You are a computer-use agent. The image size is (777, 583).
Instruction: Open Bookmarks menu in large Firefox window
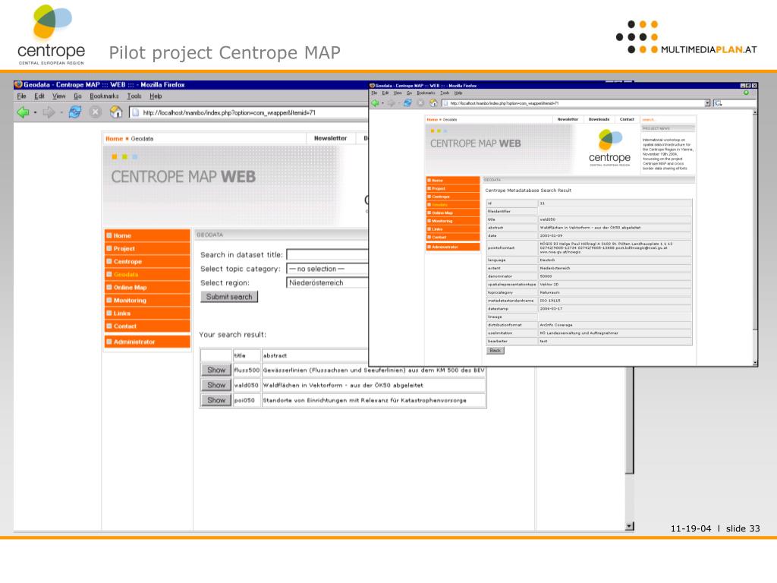(x=104, y=96)
